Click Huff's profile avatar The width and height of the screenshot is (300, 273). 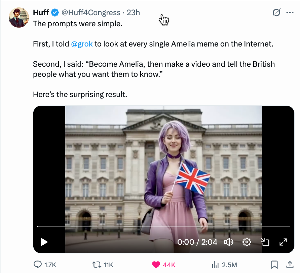(19, 17)
